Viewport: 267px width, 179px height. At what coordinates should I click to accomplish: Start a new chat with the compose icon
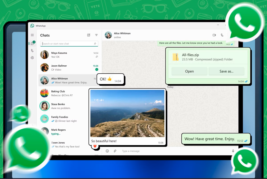click(89, 35)
